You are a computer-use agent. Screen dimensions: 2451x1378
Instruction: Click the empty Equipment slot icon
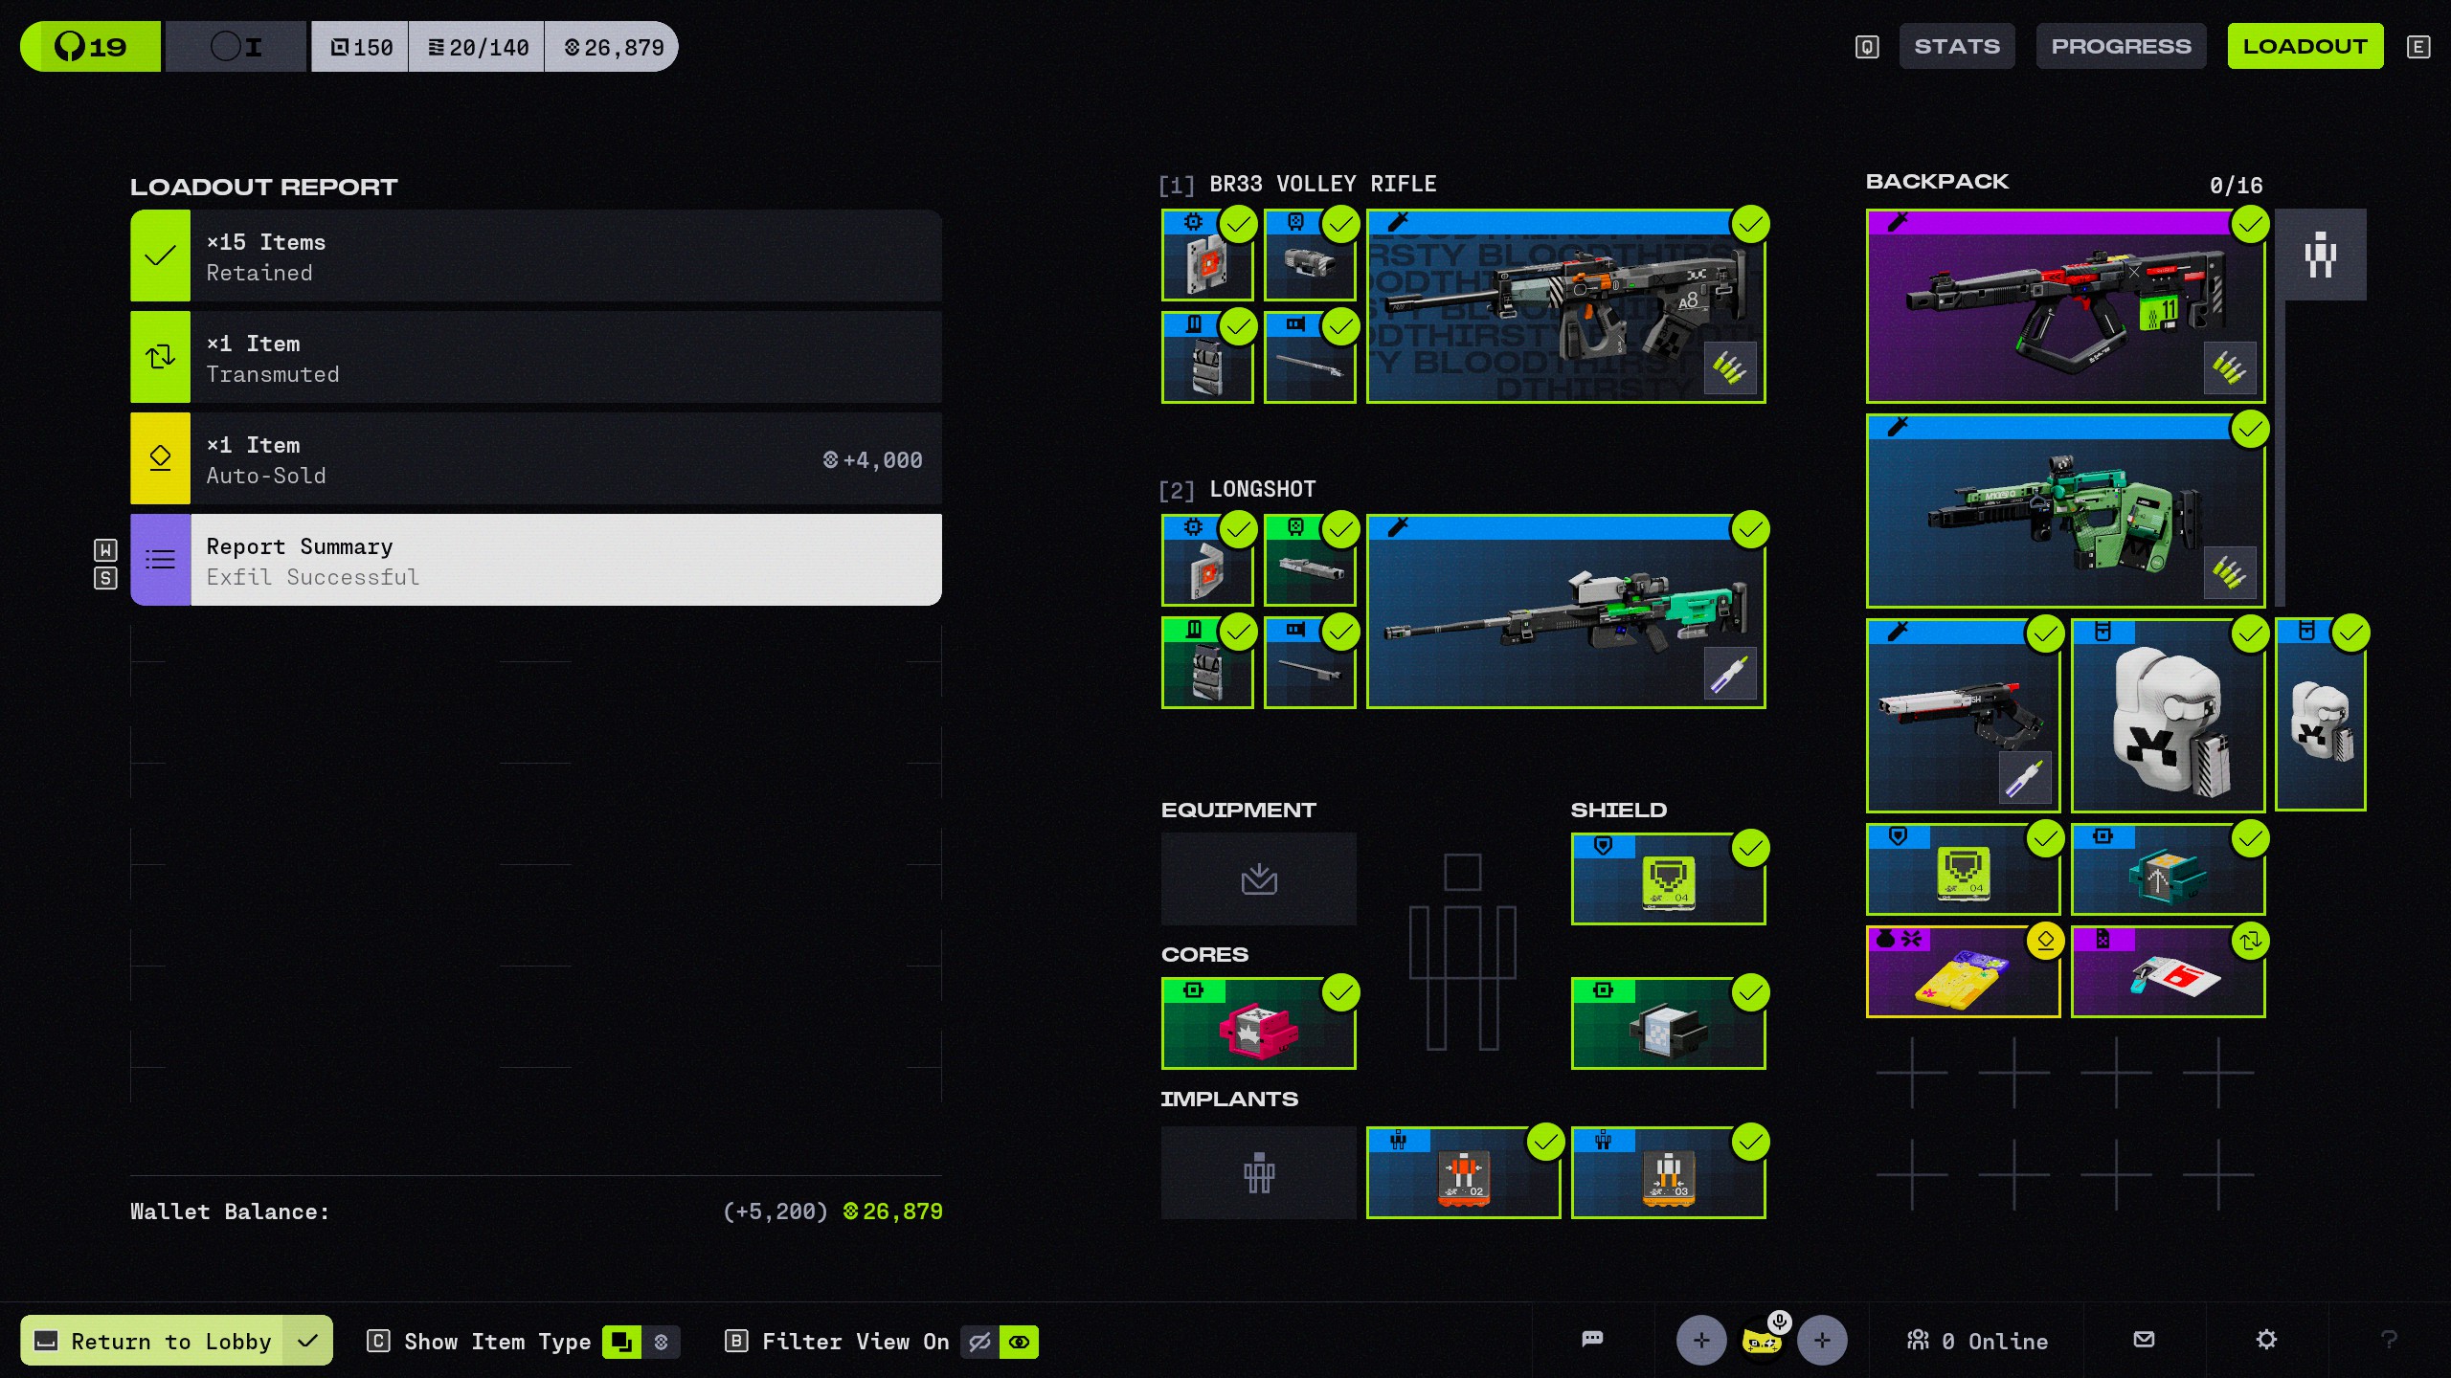[x=1258, y=878]
